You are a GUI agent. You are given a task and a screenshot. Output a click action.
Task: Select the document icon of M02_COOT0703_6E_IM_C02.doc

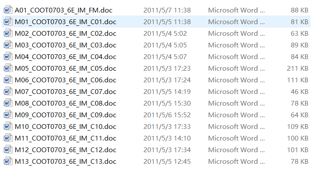coord(8,33)
